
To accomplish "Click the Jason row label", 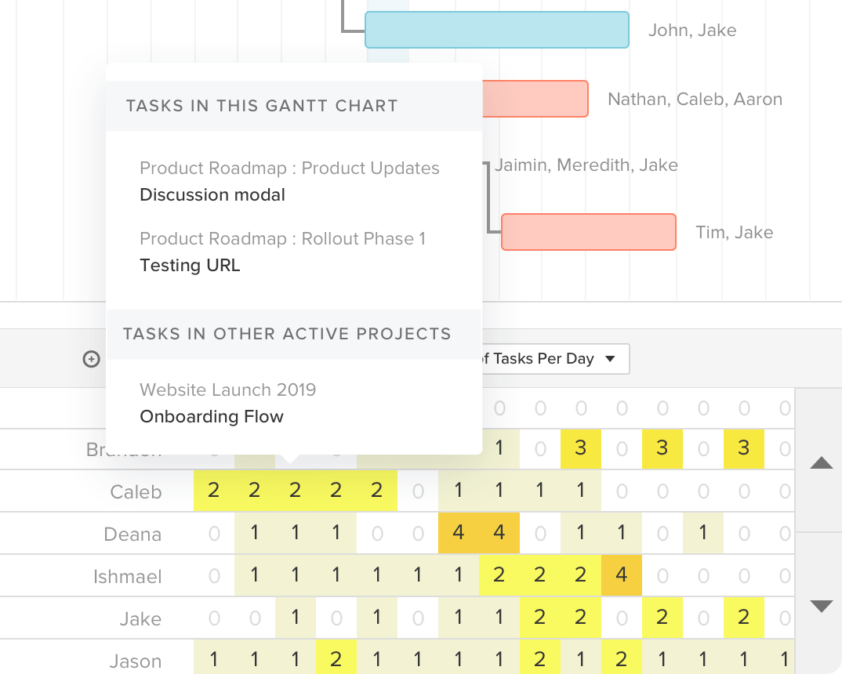I will point(136,661).
